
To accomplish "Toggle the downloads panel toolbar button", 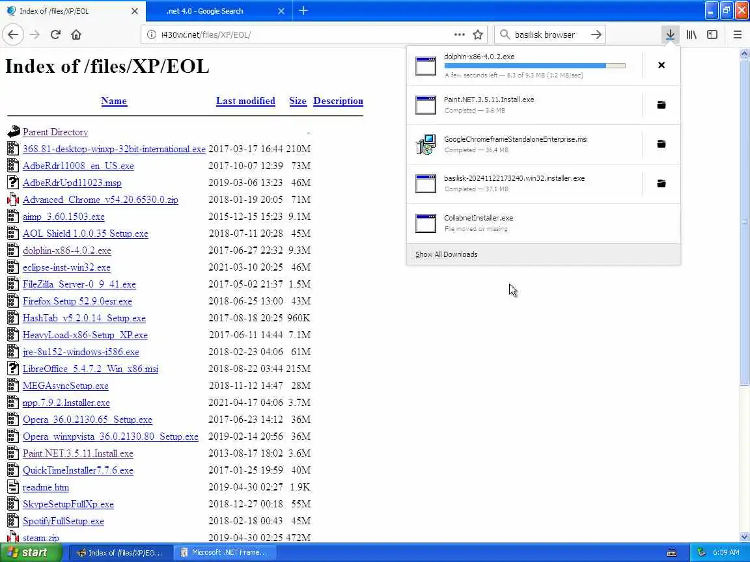I will 671,34.
